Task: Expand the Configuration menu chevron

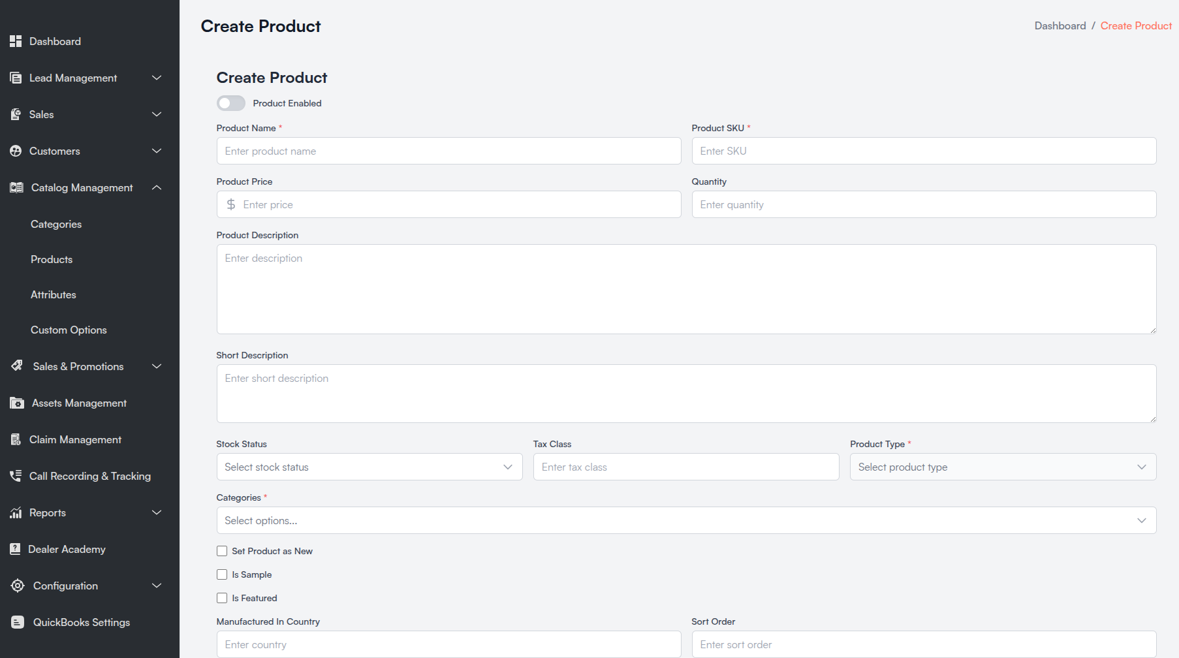Action: [157, 586]
